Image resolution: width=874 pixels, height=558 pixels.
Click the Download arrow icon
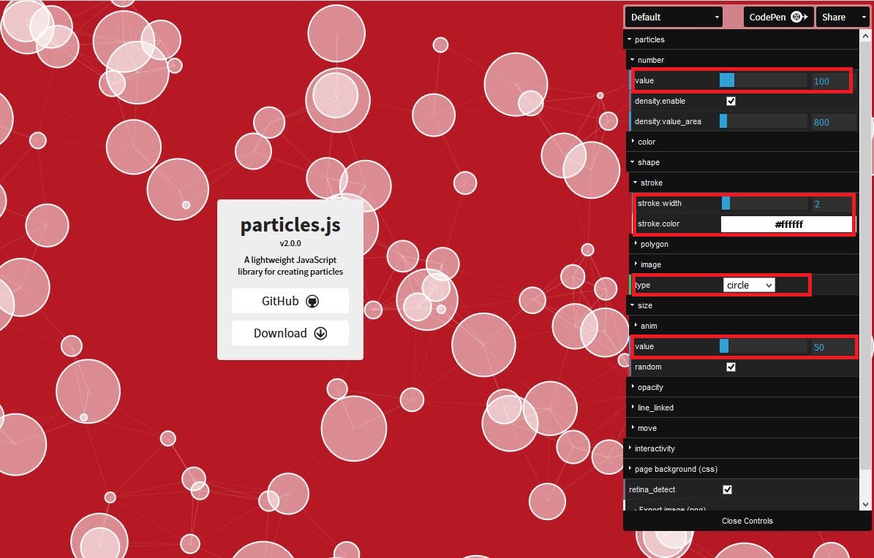320,333
